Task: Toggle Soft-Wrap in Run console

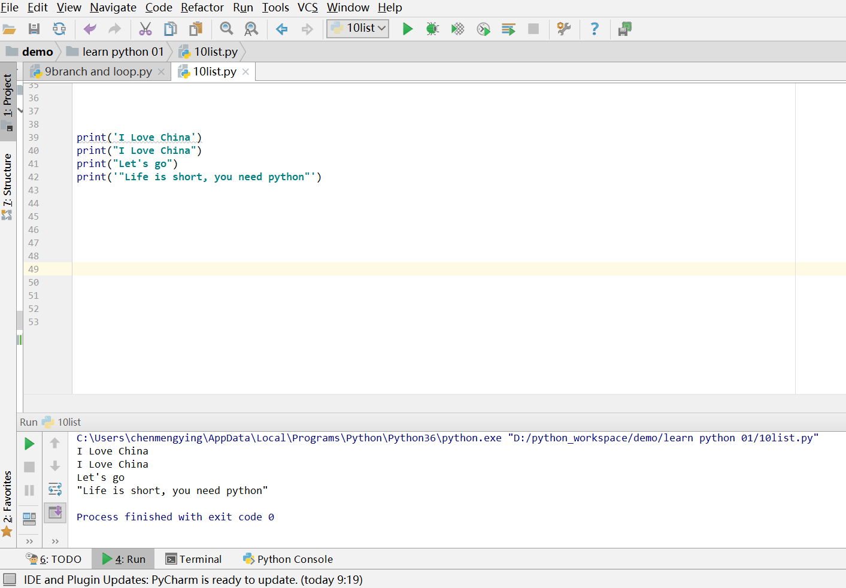Action: [x=55, y=489]
